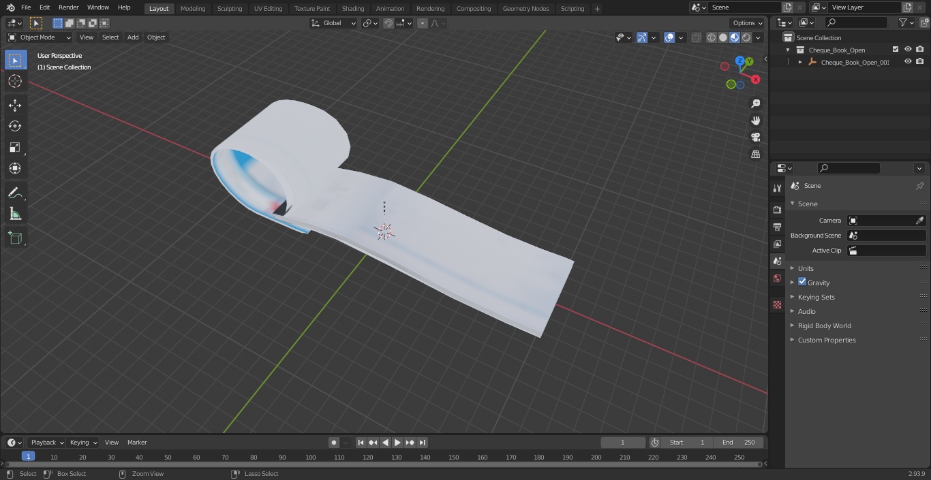Select wireframe viewport shading
The image size is (931, 480).
coord(712,37)
